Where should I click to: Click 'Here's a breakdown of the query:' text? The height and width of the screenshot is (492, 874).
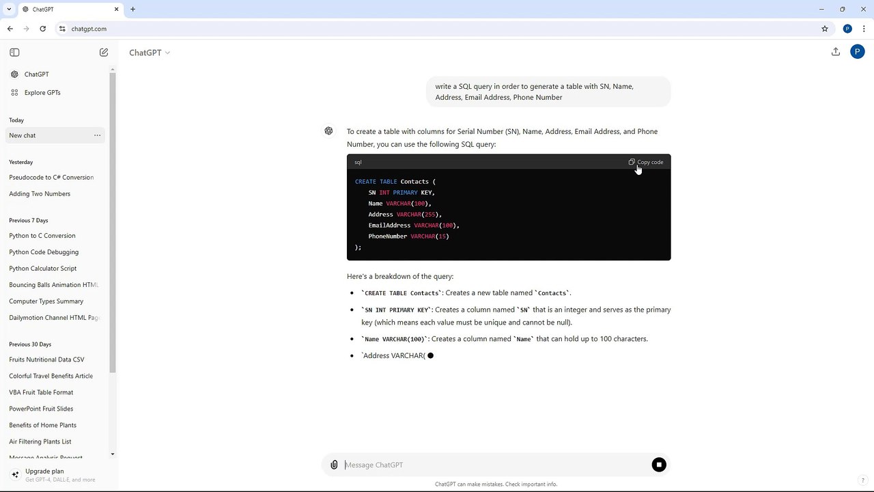tap(400, 277)
